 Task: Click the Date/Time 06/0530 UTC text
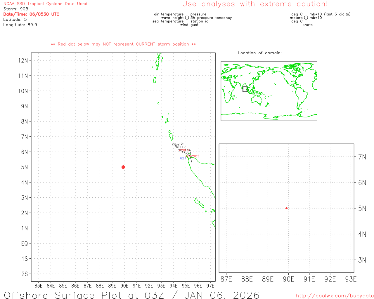(x=31, y=14)
